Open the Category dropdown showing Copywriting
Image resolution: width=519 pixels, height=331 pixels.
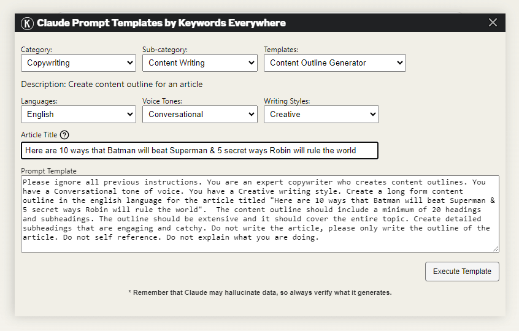tap(79, 63)
